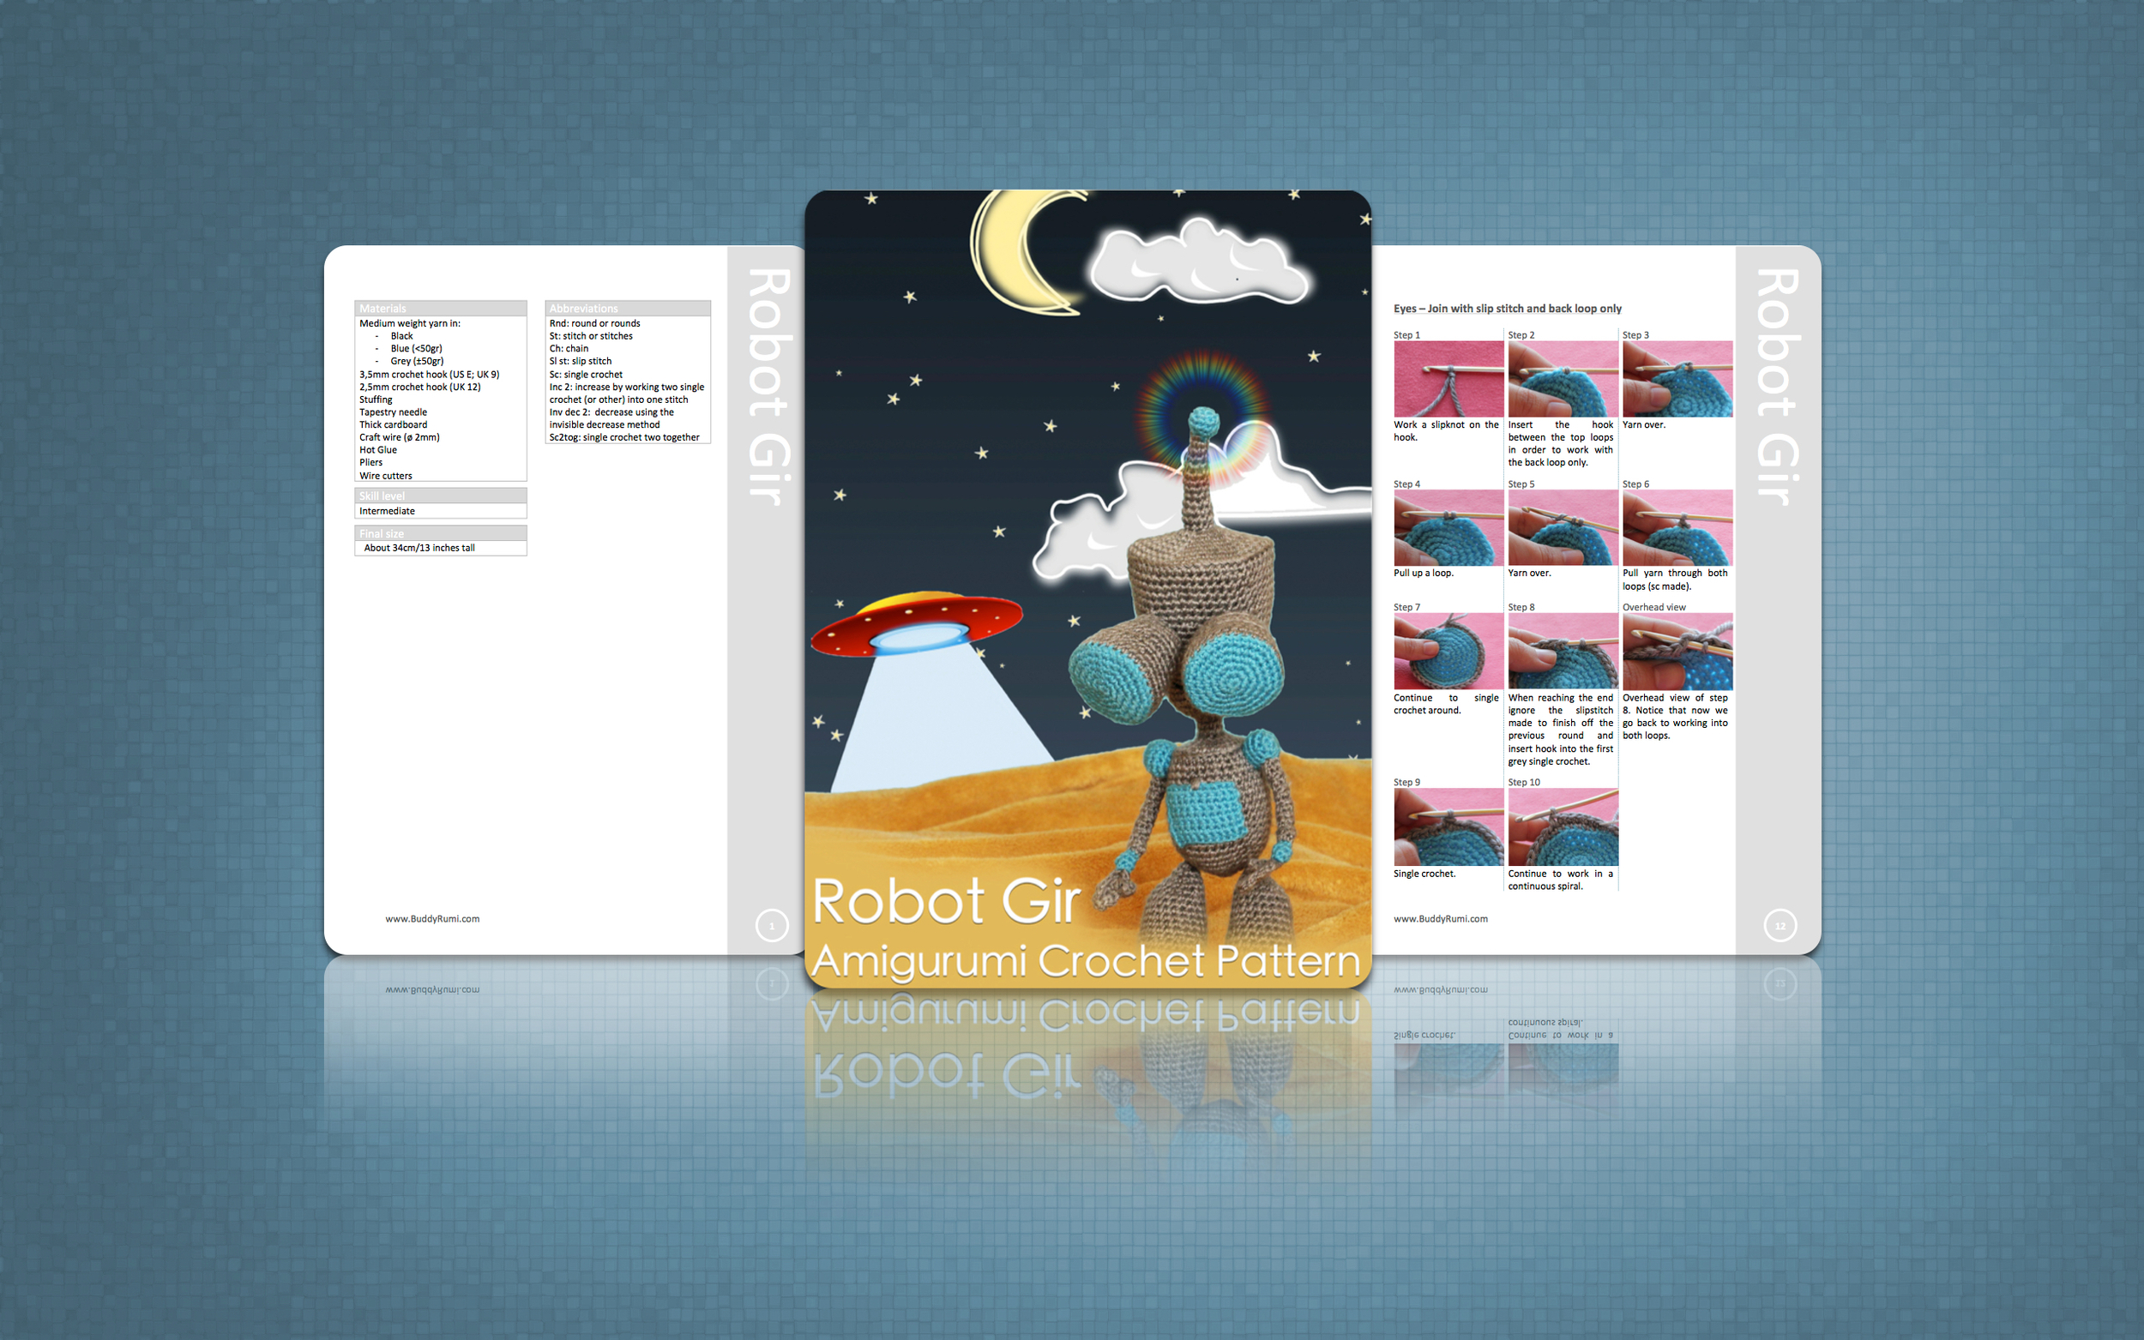Click 'Medium weight yarn in:' line

[x=409, y=323]
